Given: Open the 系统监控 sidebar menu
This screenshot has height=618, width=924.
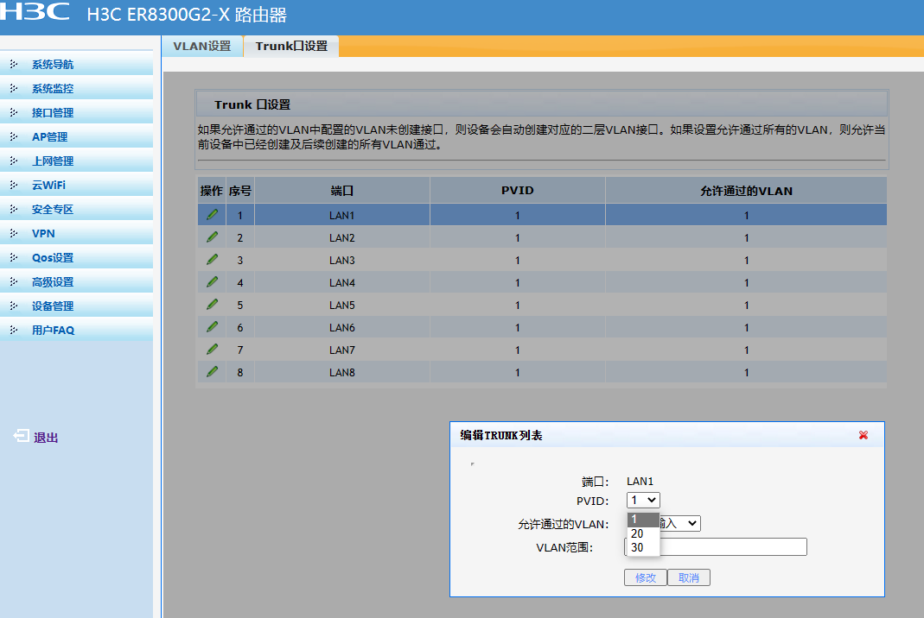Looking at the screenshot, I should (x=77, y=88).
